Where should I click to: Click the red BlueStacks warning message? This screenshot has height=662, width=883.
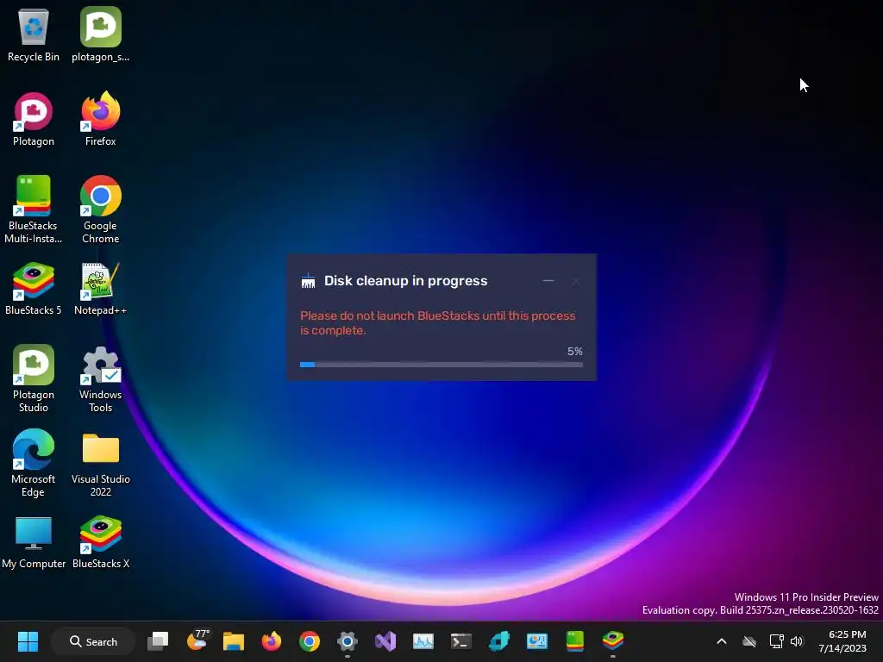[x=437, y=323]
